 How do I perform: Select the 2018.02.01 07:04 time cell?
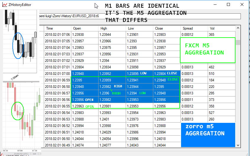click(57, 48)
